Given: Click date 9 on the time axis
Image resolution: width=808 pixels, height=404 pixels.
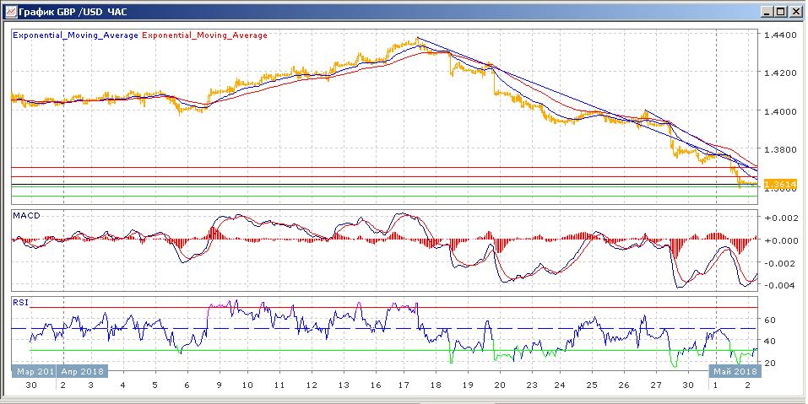Looking at the screenshot, I should 218,385.
